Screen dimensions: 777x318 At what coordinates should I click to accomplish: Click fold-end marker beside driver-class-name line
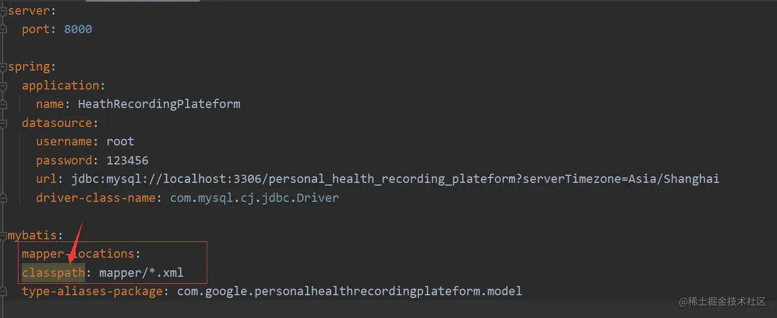click(3, 198)
